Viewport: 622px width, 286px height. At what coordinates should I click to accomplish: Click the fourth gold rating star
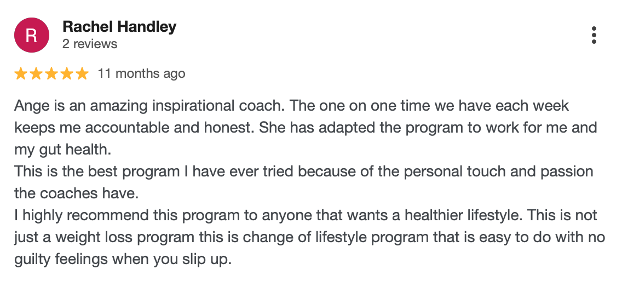pos(67,73)
